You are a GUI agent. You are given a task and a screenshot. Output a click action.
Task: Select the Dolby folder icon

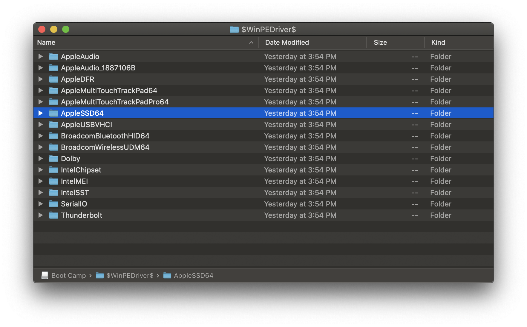coord(54,158)
